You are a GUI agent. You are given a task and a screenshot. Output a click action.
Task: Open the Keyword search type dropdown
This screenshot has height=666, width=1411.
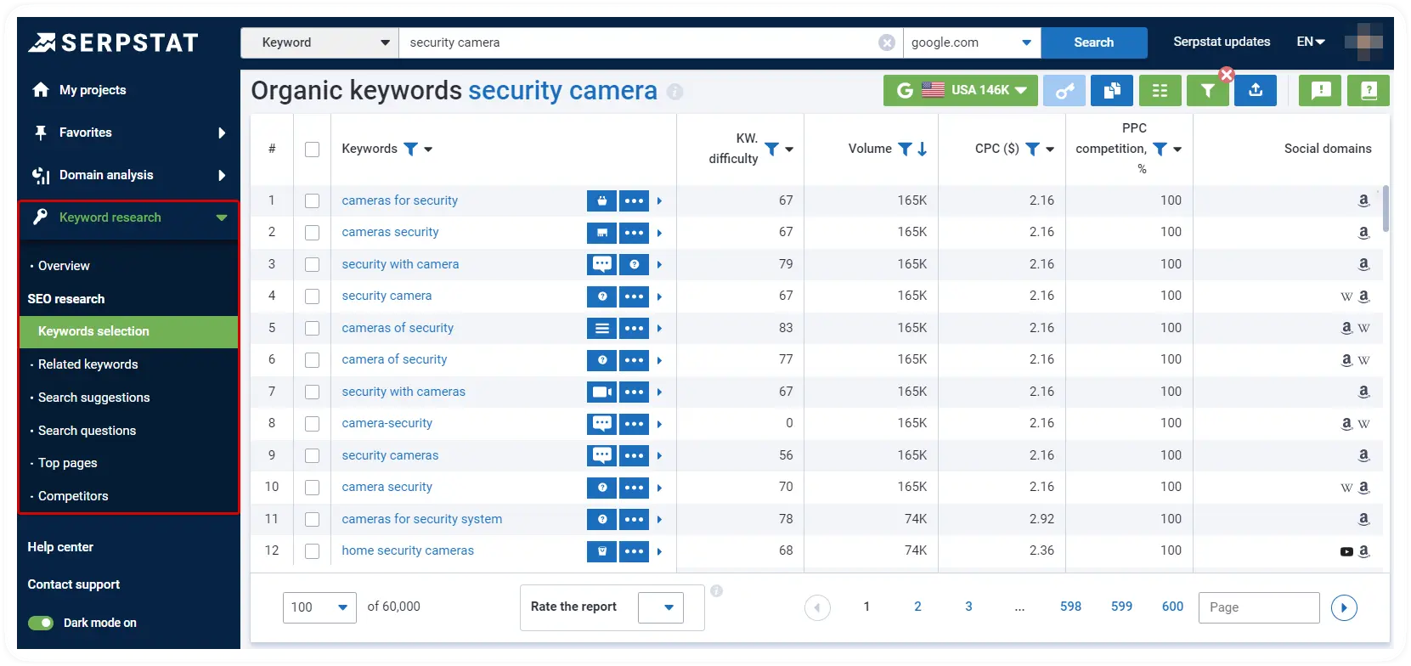320,42
